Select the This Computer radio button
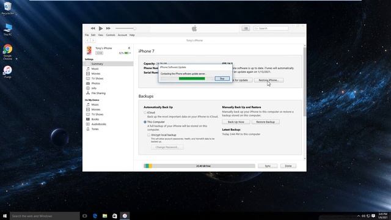This screenshot has height=220, width=391. [x=145, y=122]
